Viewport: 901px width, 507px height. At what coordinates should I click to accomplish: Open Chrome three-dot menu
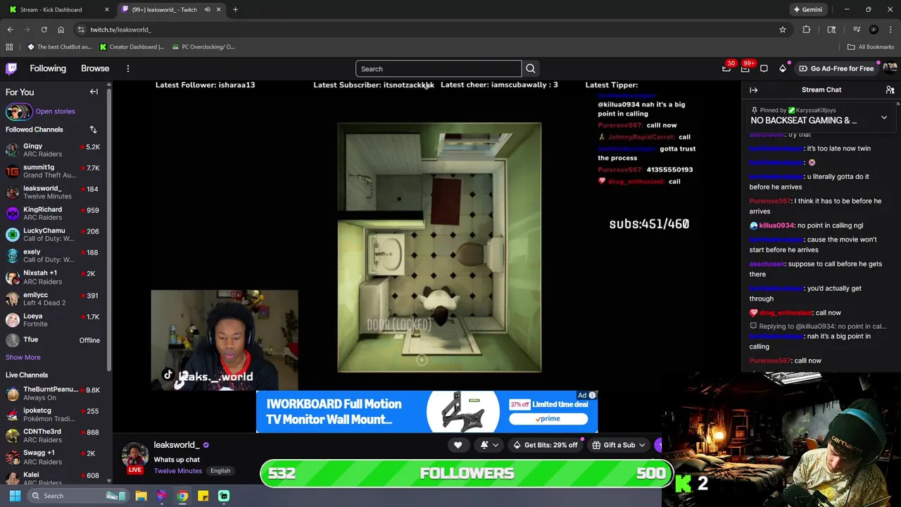coord(890,30)
